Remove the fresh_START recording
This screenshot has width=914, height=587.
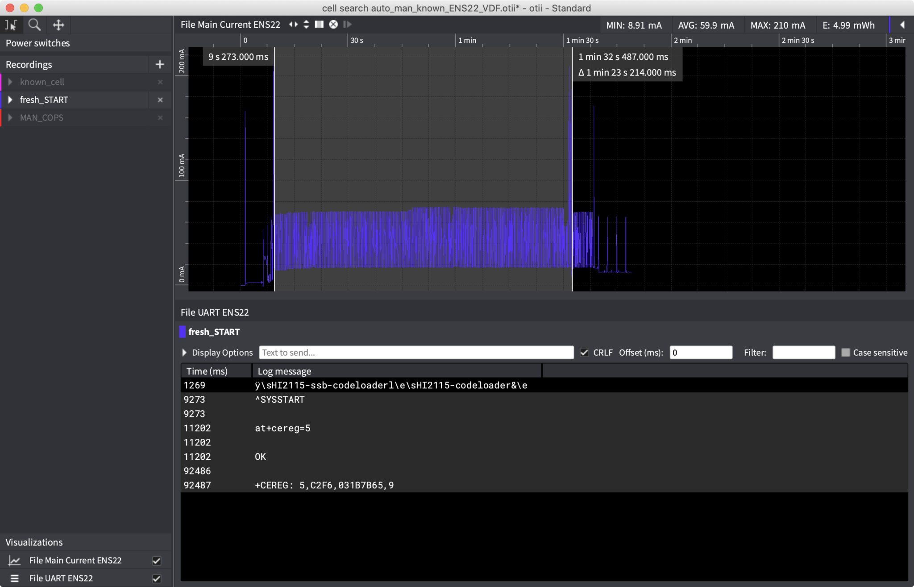coord(160,100)
